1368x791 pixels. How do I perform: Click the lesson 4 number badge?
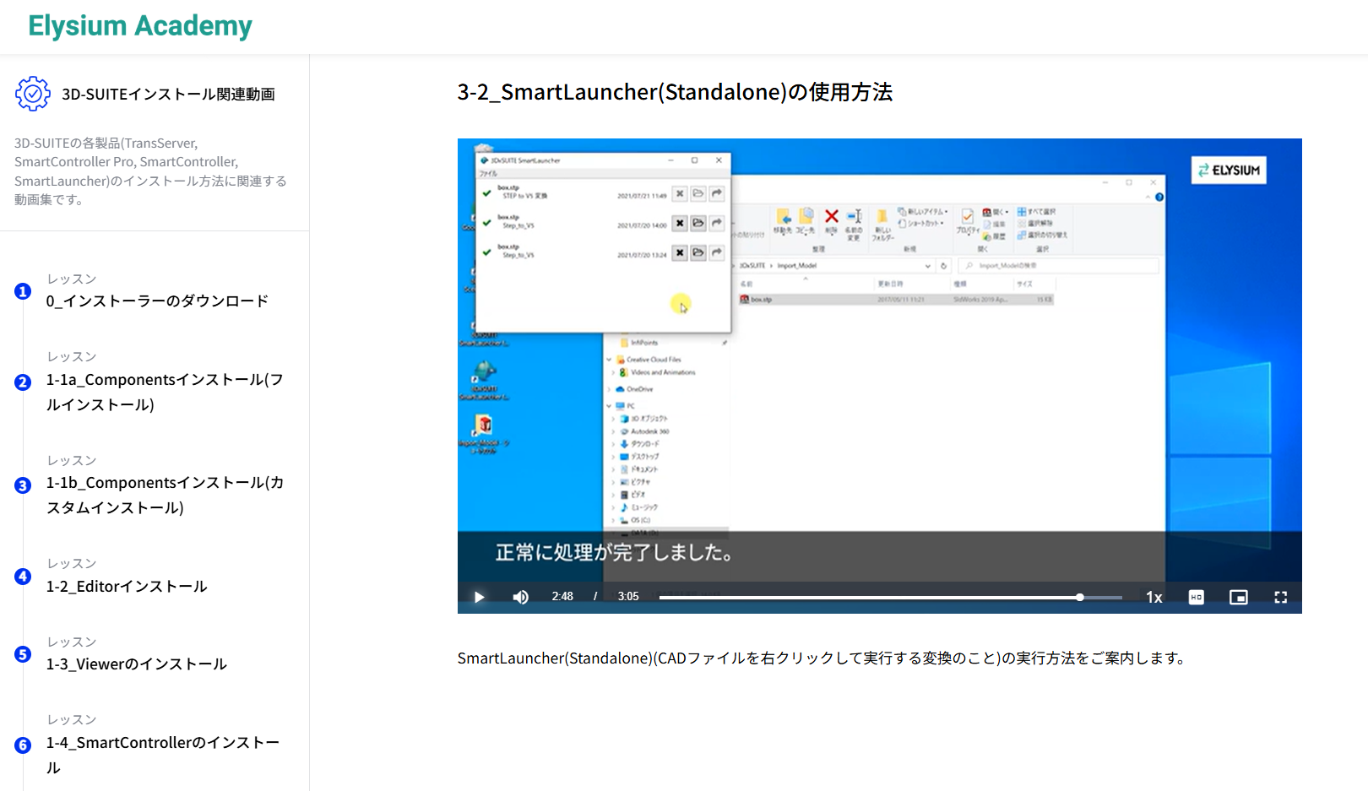(23, 577)
